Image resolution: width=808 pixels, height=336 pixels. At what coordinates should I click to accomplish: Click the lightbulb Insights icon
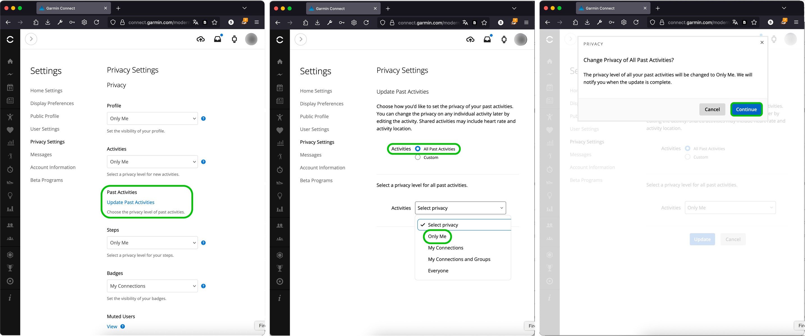click(x=10, y=195)
